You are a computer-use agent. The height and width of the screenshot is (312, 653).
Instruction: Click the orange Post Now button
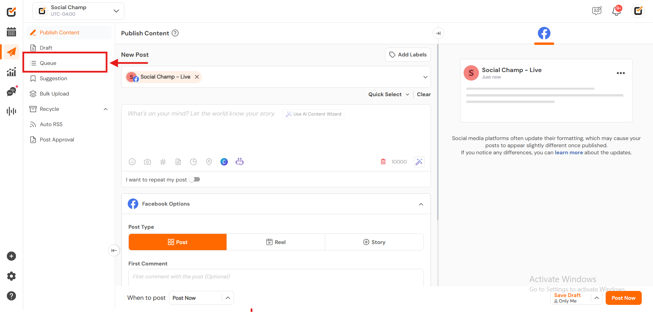point(623,298)
